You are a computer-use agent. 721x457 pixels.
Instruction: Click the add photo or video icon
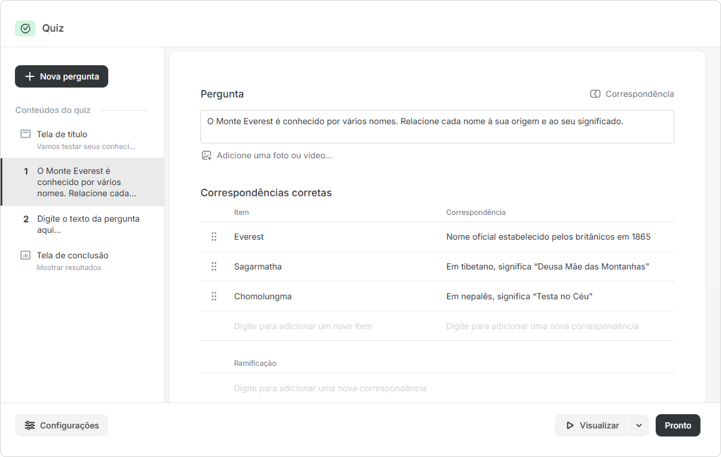click(x=207, y=155)
